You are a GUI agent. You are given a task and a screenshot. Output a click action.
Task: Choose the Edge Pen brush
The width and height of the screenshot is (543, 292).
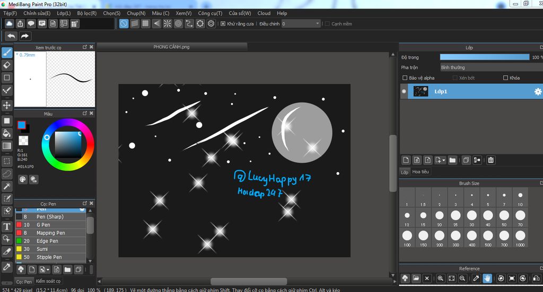[50, 241]
